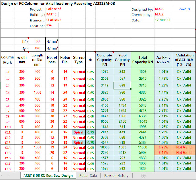
Task: Select ACI318-08 RC Rec. Sec. Design tab
Action: pyautogui.click(x=48, y=175)
